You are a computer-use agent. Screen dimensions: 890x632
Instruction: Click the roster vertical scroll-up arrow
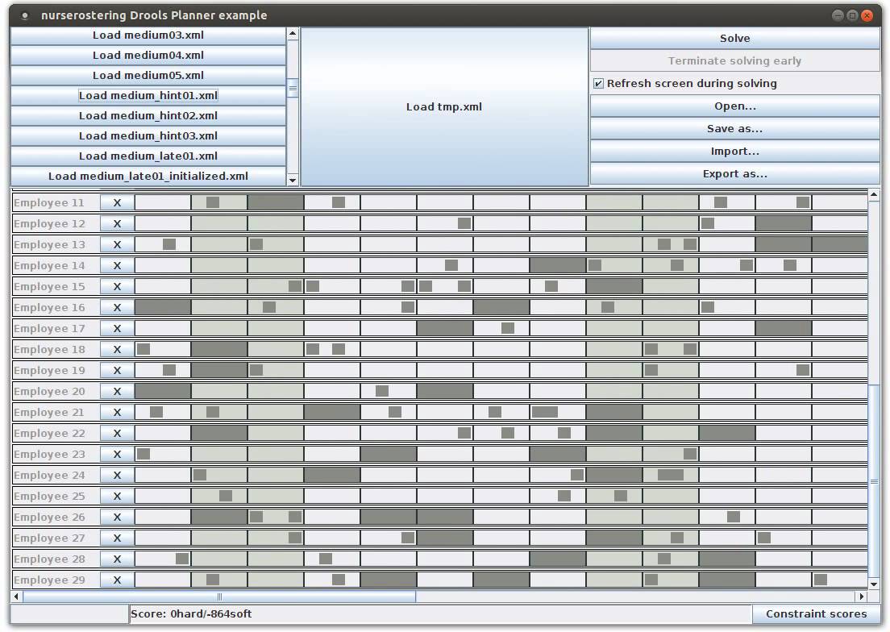[874, 195]
